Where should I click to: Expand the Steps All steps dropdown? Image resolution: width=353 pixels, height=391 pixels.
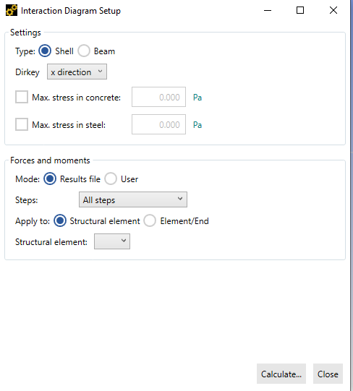(133, 199)
